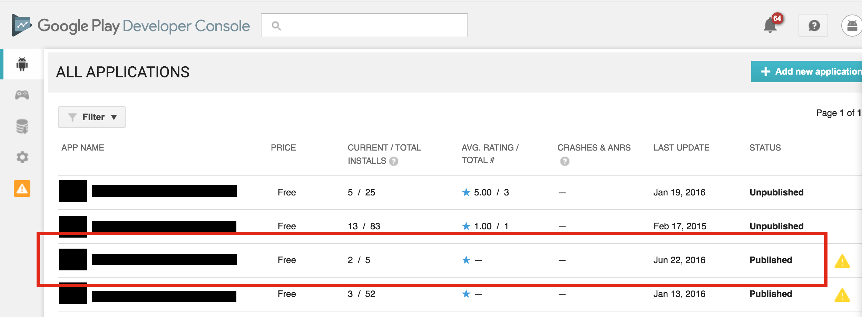Select app thumbnail in the 2 / 5 installs row
This screenshot has height=317, width=862.
(73, 259)
